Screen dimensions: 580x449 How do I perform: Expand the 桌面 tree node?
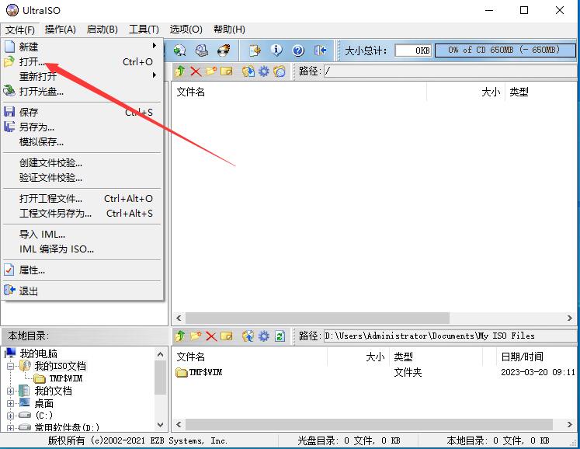coord(10,403)
